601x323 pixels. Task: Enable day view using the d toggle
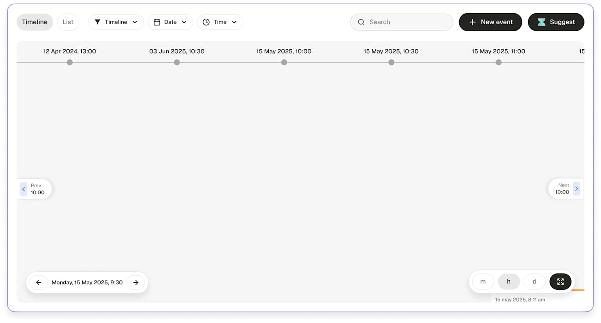click(534, 282)
